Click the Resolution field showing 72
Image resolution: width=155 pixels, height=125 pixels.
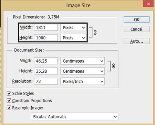(x=46, y=81)
